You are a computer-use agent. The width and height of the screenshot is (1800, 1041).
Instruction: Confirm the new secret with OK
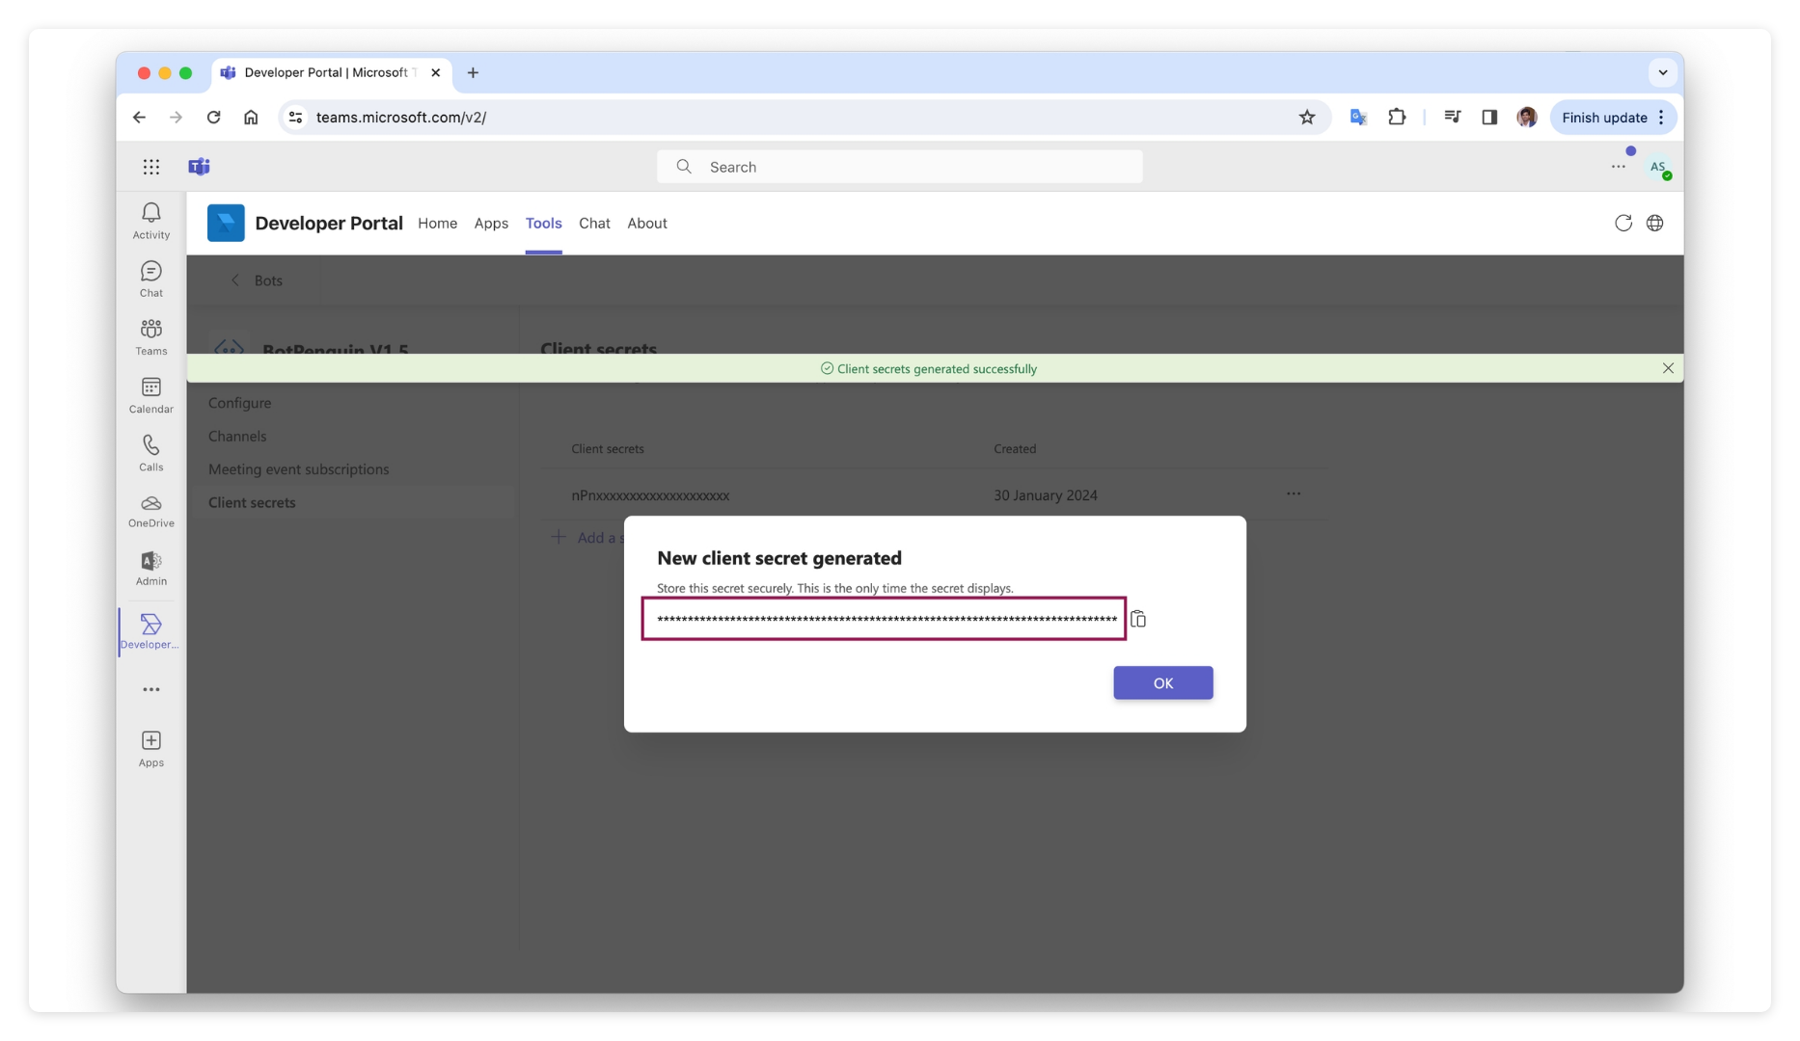point(1162,682)
